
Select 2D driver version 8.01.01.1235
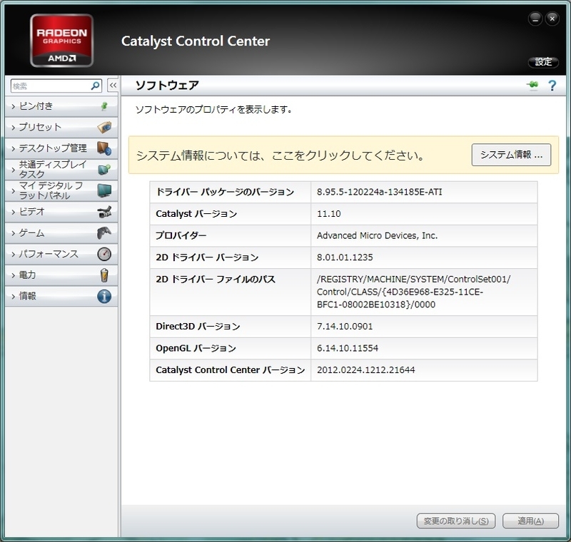coord(345,257)
